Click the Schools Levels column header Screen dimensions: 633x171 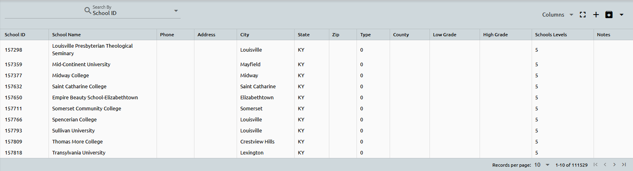[x=551, y=35]
